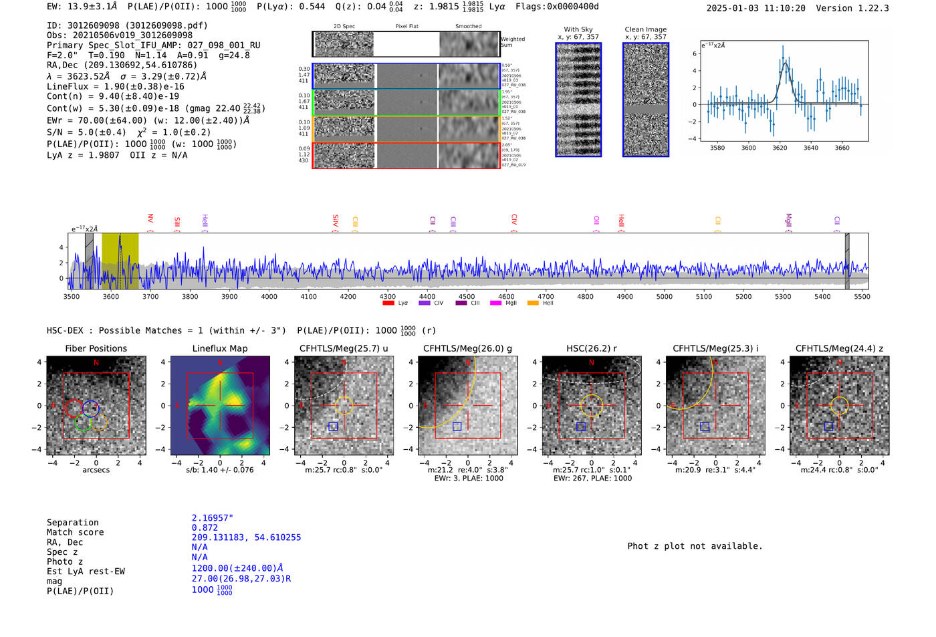Open the CFHTLS/Meg(25.3) i image
Viewport: 936px width, 637px height.
715,406
